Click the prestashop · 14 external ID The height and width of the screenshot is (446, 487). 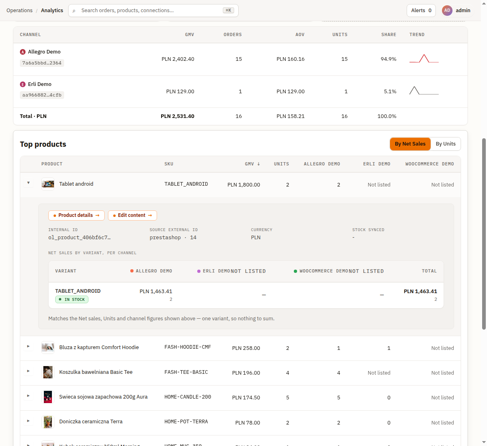pyautogui.click(x=173, y=238)
